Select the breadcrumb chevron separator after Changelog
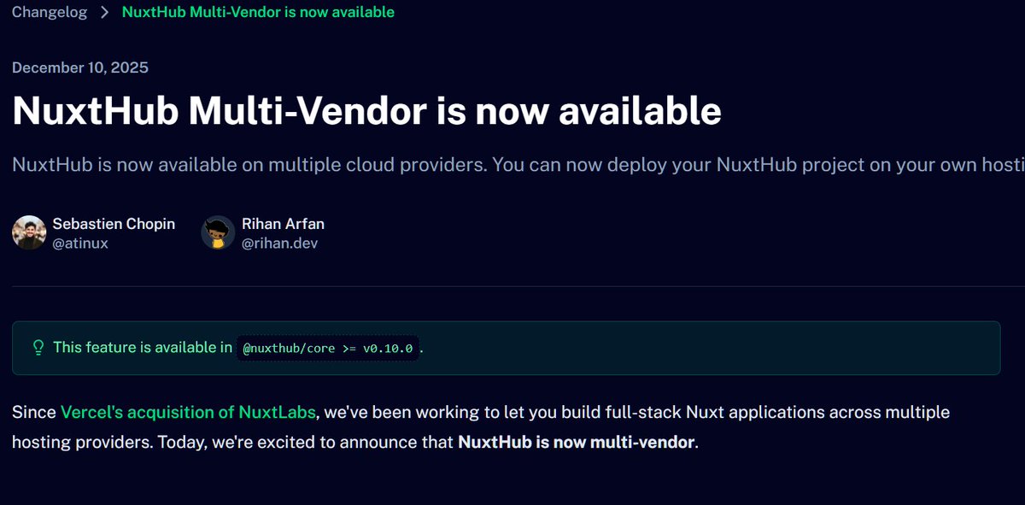Screen dimensions: 1025x505 coord(104,13)
